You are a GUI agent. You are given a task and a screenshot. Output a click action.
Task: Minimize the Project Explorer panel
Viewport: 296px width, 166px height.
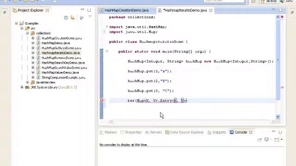[x=82, y=9]
